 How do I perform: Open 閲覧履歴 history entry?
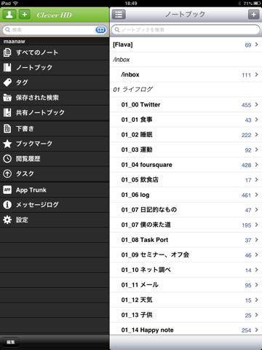coord(55,159)
